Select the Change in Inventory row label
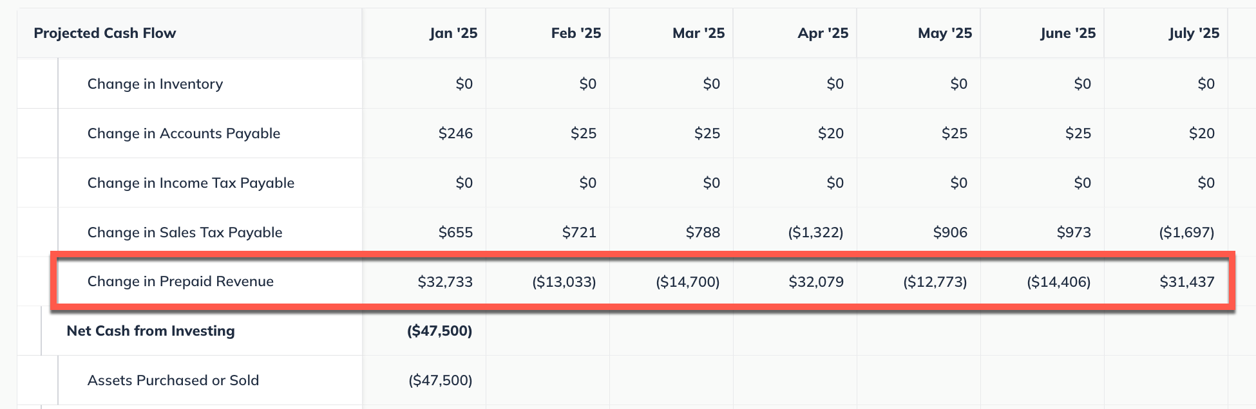 point(155,84)
